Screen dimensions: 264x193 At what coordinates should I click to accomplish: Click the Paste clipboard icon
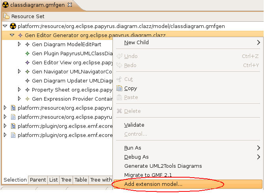point(120,97)
